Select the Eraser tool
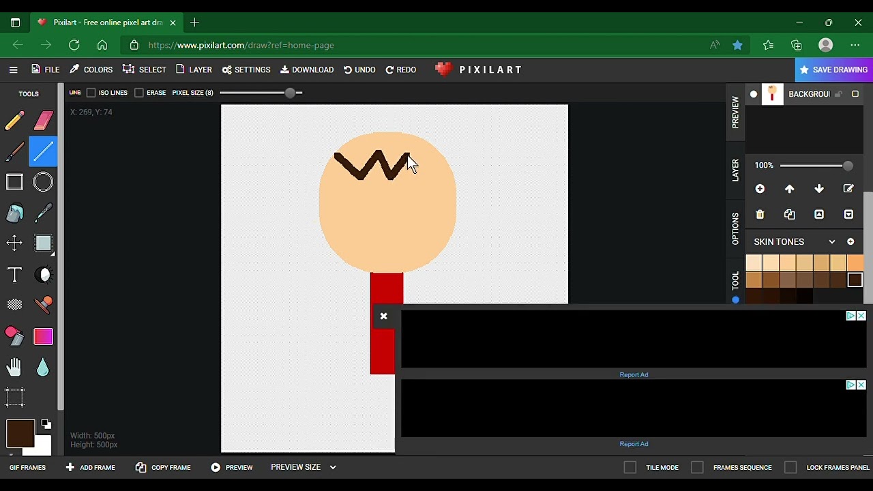This screenshot has height=491, width=873. tap(43, 121)
